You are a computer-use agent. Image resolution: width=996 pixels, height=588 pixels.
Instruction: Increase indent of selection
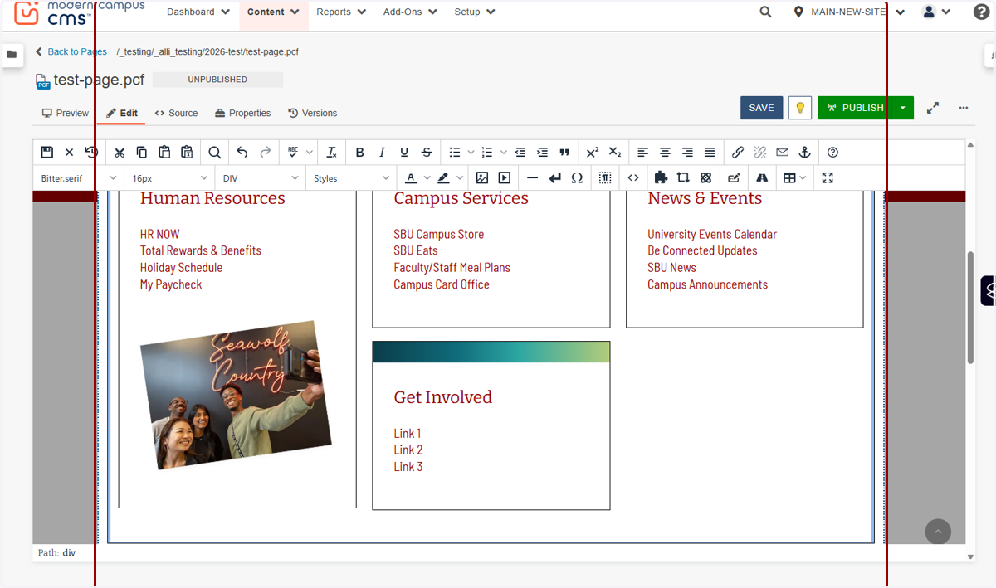coord(543,153)
